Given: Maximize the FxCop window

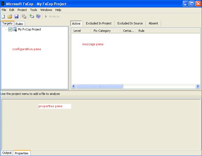Looking at the screenshot, I should 192,4.
